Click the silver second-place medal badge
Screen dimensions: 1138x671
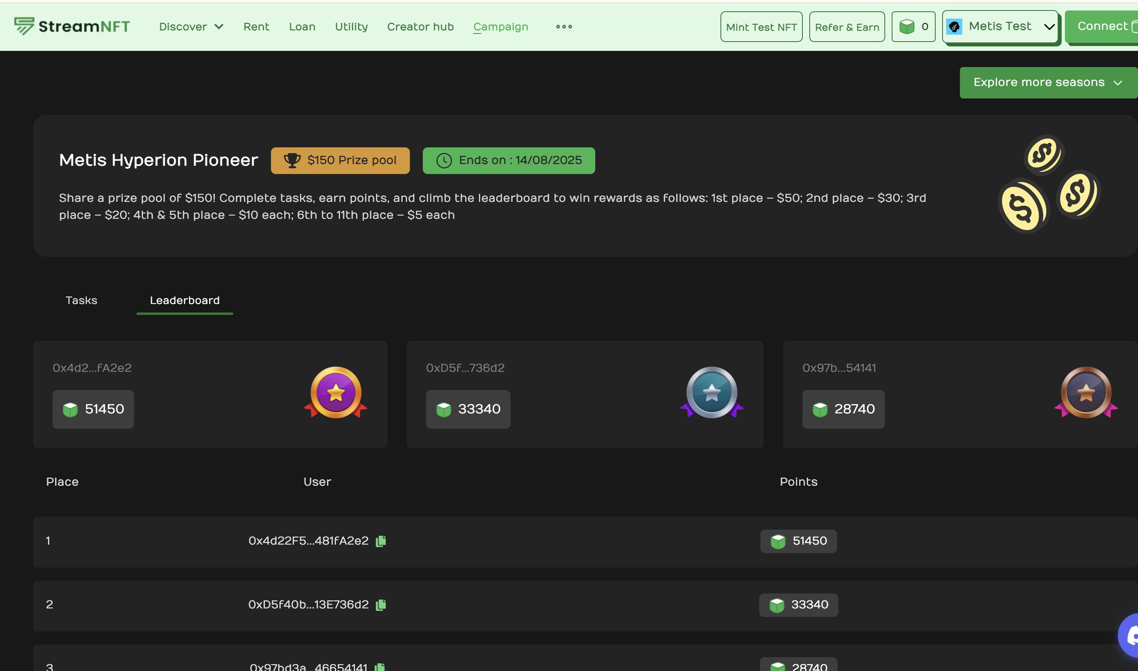712,392
